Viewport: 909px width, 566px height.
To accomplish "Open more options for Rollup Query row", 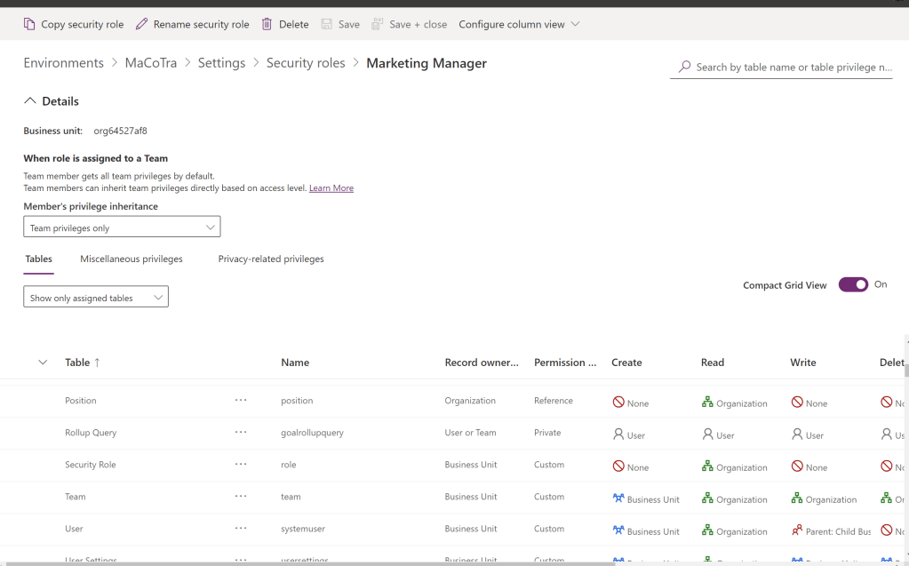I will coord(241,433).
